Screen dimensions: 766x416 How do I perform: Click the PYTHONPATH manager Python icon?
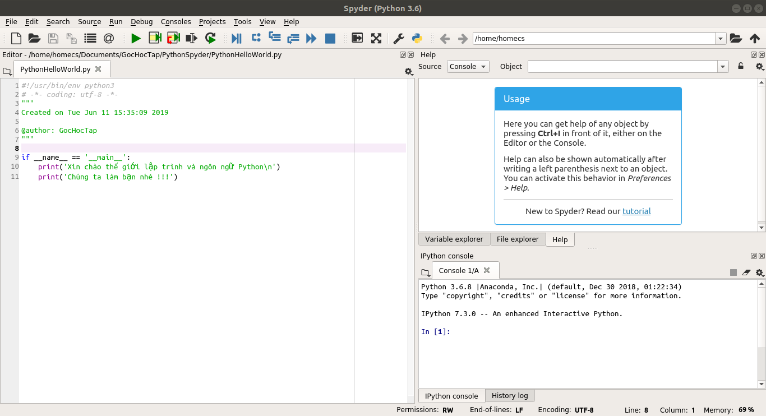pyautogui.click(x=417, y=39)
